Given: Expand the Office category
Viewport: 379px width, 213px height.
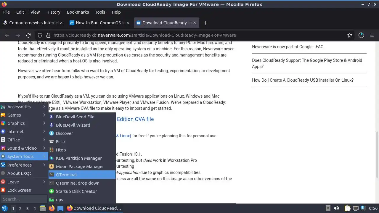Looking at the screenshot, I should 24,140.
